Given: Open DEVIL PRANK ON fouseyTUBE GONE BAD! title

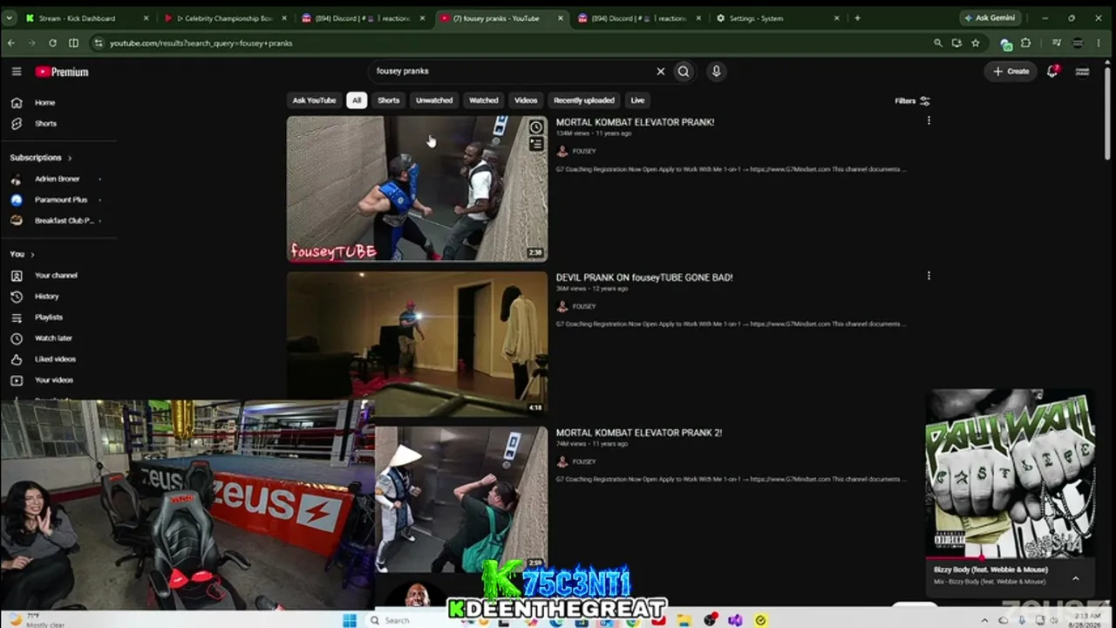Looking at the screenshot, I should [x=644, y=277].
